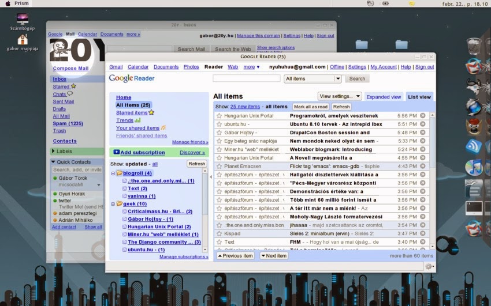Star the Miner.hu Weblabor blogmark item
The width and height of the screenshot is (491, 306).
pyautogui.click(x=219, y=149)
